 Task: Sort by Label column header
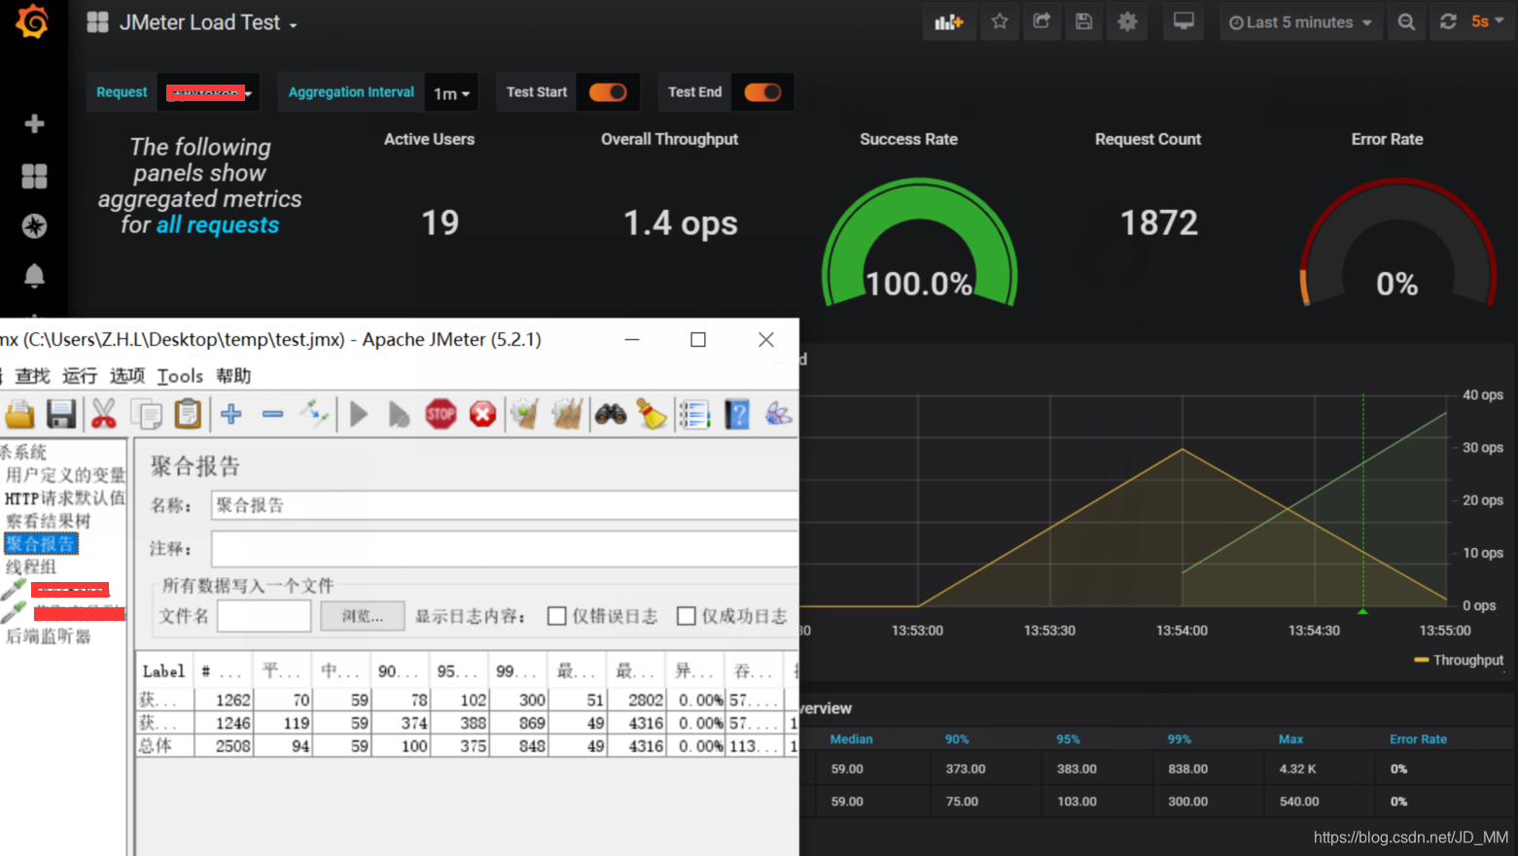(x=164, y=671)
